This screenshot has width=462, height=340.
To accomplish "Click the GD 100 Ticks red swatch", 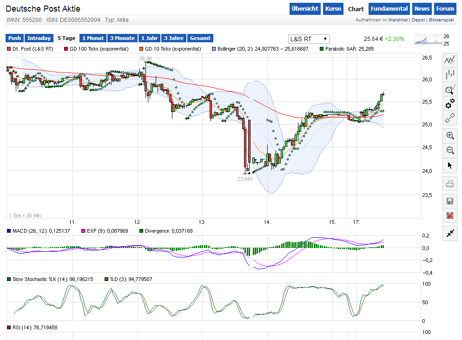I will coord(66,49).
